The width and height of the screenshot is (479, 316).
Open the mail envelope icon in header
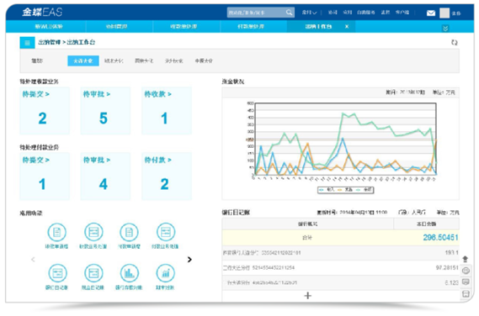coord(431,13)
